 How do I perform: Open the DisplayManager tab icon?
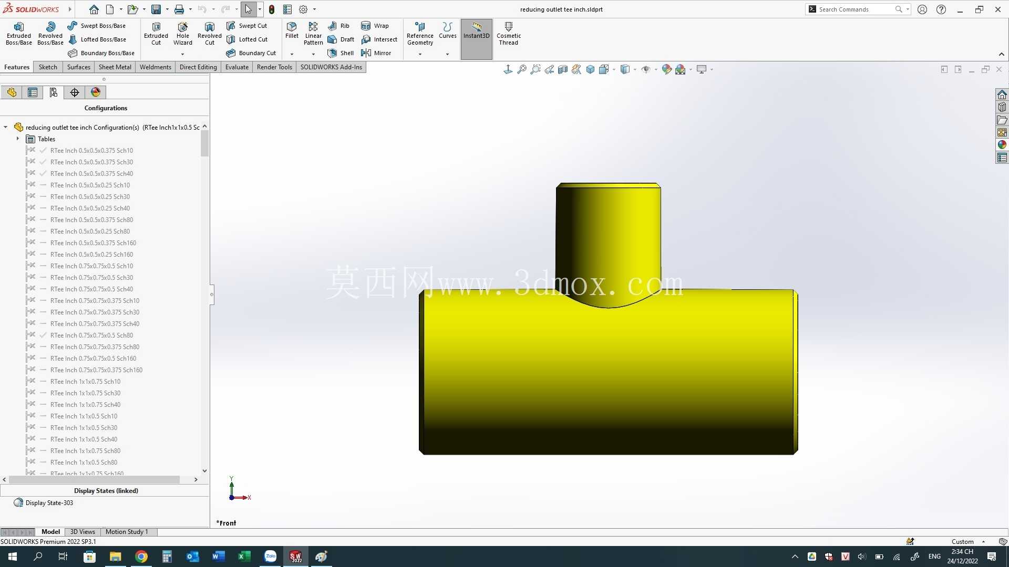click(96, 92)
